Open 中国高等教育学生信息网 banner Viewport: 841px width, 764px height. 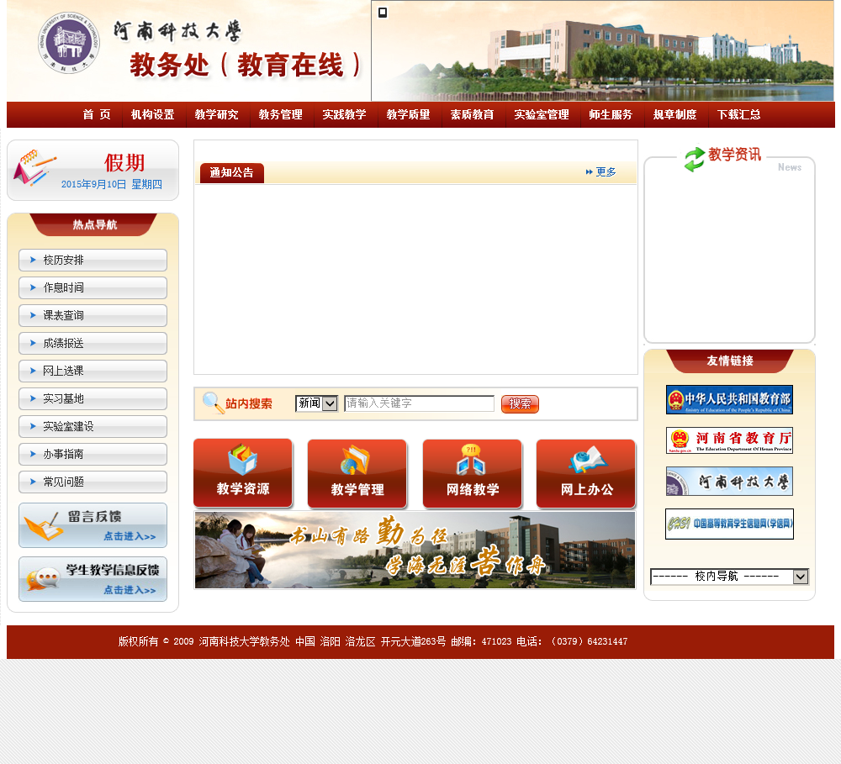729,524
